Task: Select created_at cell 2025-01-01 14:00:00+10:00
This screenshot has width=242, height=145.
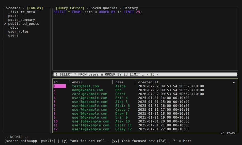Action: [x=164, y=98]
